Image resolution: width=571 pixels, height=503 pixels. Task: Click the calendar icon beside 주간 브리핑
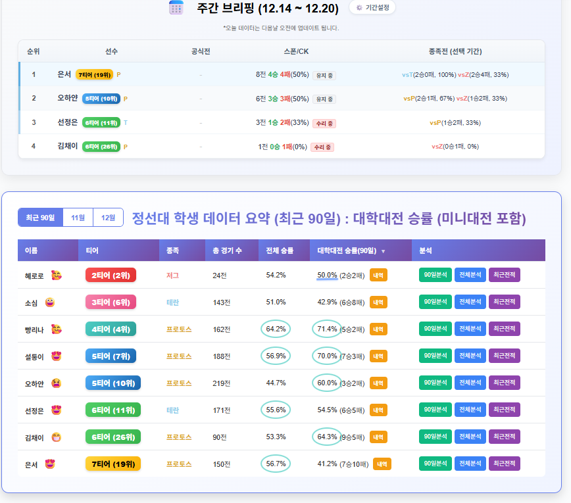point(176,8)
